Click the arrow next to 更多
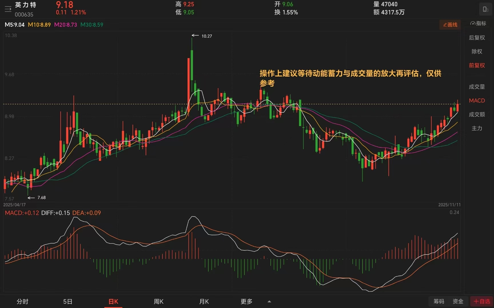This screenshot has width=494, height=308. pyautogui.click(x=269, y=301)
